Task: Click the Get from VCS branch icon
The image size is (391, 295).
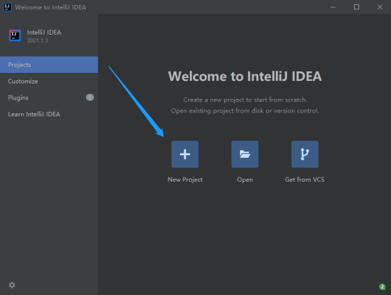Action: [x=305, y=154]
